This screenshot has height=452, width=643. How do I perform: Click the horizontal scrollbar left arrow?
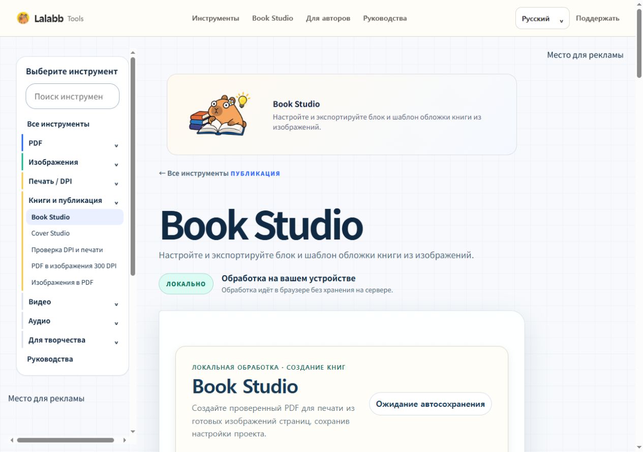click(12, 440)
